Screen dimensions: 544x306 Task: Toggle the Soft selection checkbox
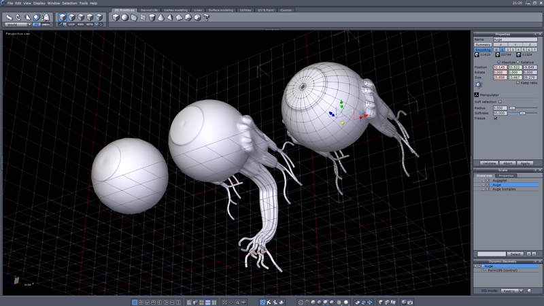(500, 102)
